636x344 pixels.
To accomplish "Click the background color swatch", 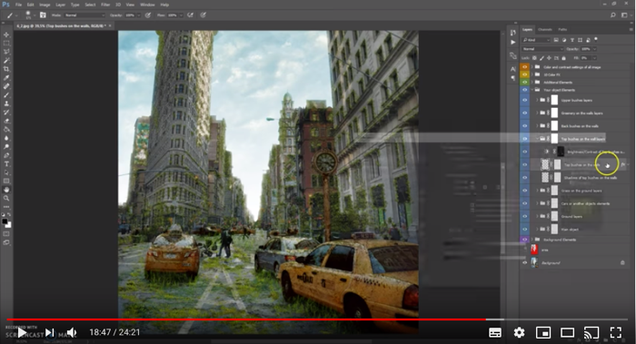I will pos(8,225).
